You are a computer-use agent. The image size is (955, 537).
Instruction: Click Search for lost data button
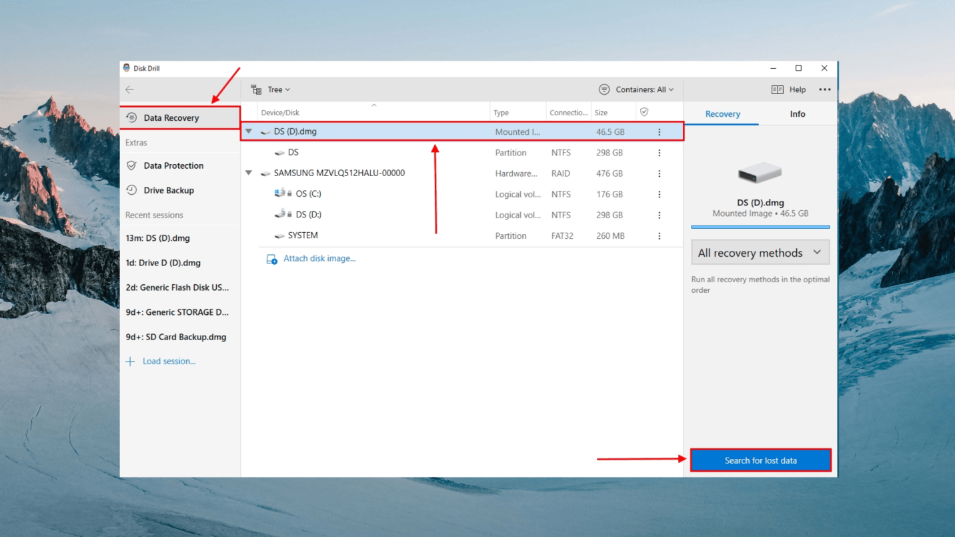point(760,460)
